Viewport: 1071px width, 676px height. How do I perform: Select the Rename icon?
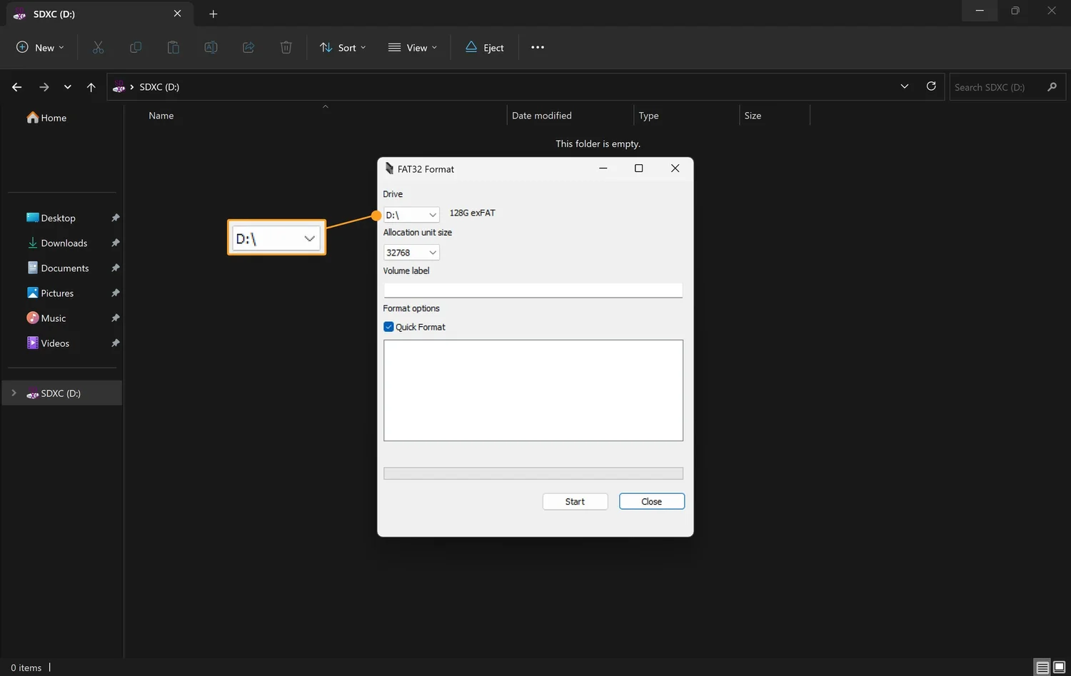(x=211, y=47)
